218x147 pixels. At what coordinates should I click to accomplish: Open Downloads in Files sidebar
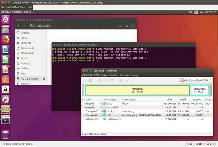[x=31, y=53]
